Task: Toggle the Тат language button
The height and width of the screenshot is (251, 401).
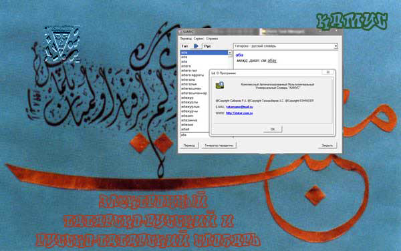Action: [184, 46]
